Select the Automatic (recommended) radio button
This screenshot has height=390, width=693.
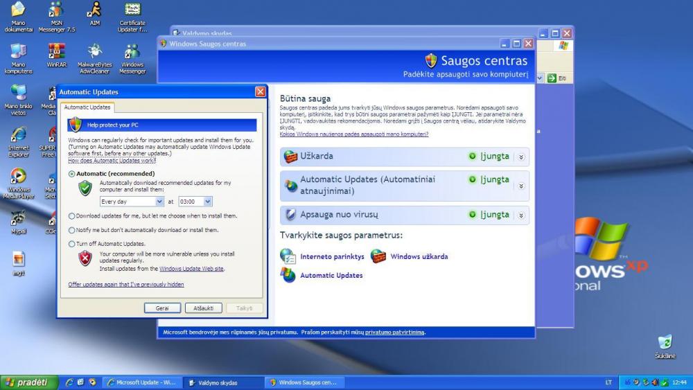[72, 174]
